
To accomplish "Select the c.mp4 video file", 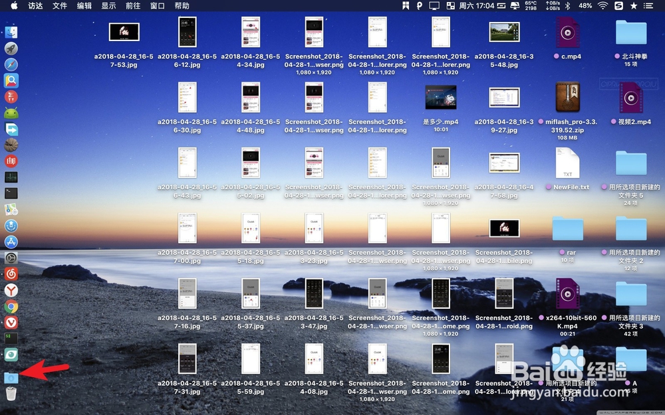I will 568,32.
